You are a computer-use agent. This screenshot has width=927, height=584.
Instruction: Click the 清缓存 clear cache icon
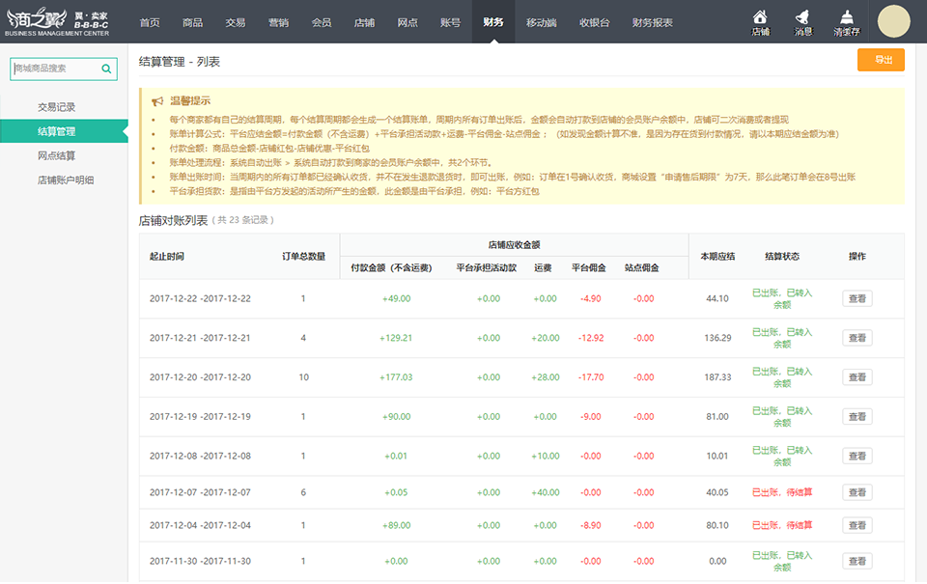coord(846,21)
